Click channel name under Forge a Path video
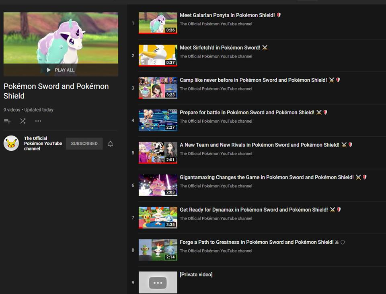 (216, 251)
